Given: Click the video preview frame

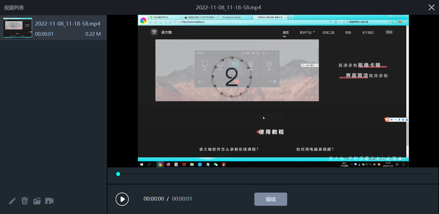Looking at the screenshot, I should click(x=273, y=91).
